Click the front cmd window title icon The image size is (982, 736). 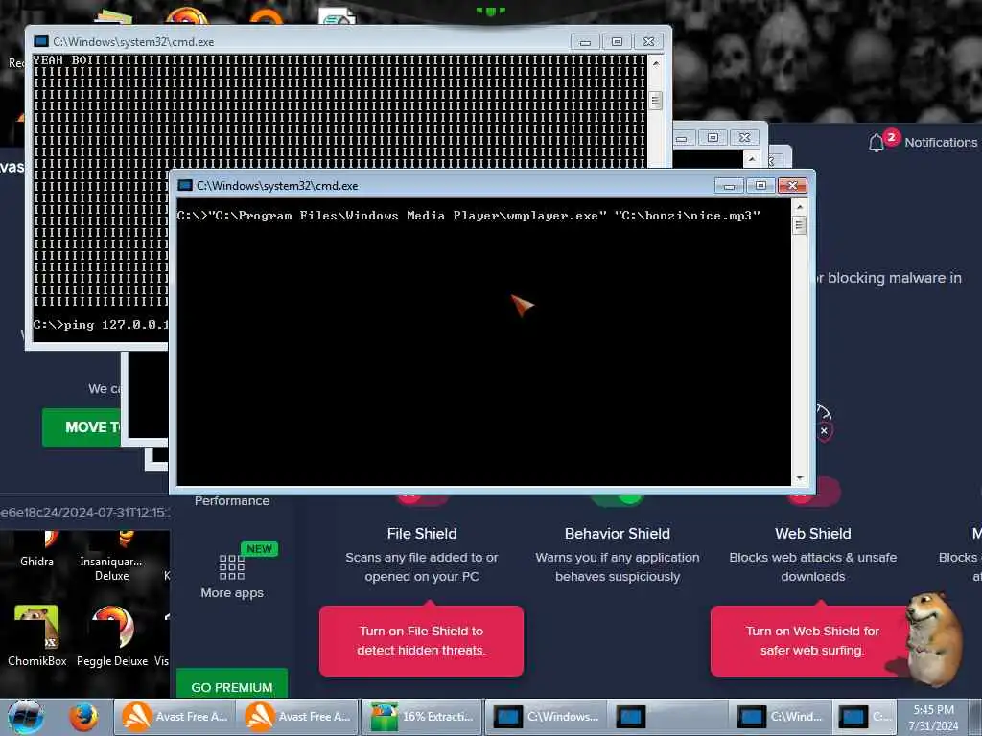[185, 185]
